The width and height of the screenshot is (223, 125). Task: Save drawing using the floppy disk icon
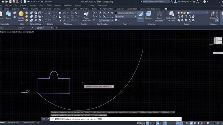pos(10,1)
